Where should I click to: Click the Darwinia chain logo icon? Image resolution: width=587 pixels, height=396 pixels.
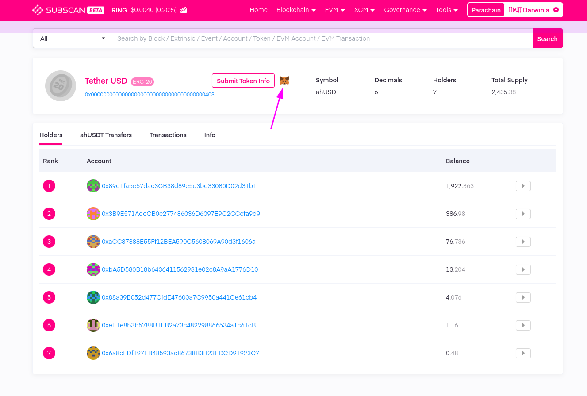[x=514, y=9]
